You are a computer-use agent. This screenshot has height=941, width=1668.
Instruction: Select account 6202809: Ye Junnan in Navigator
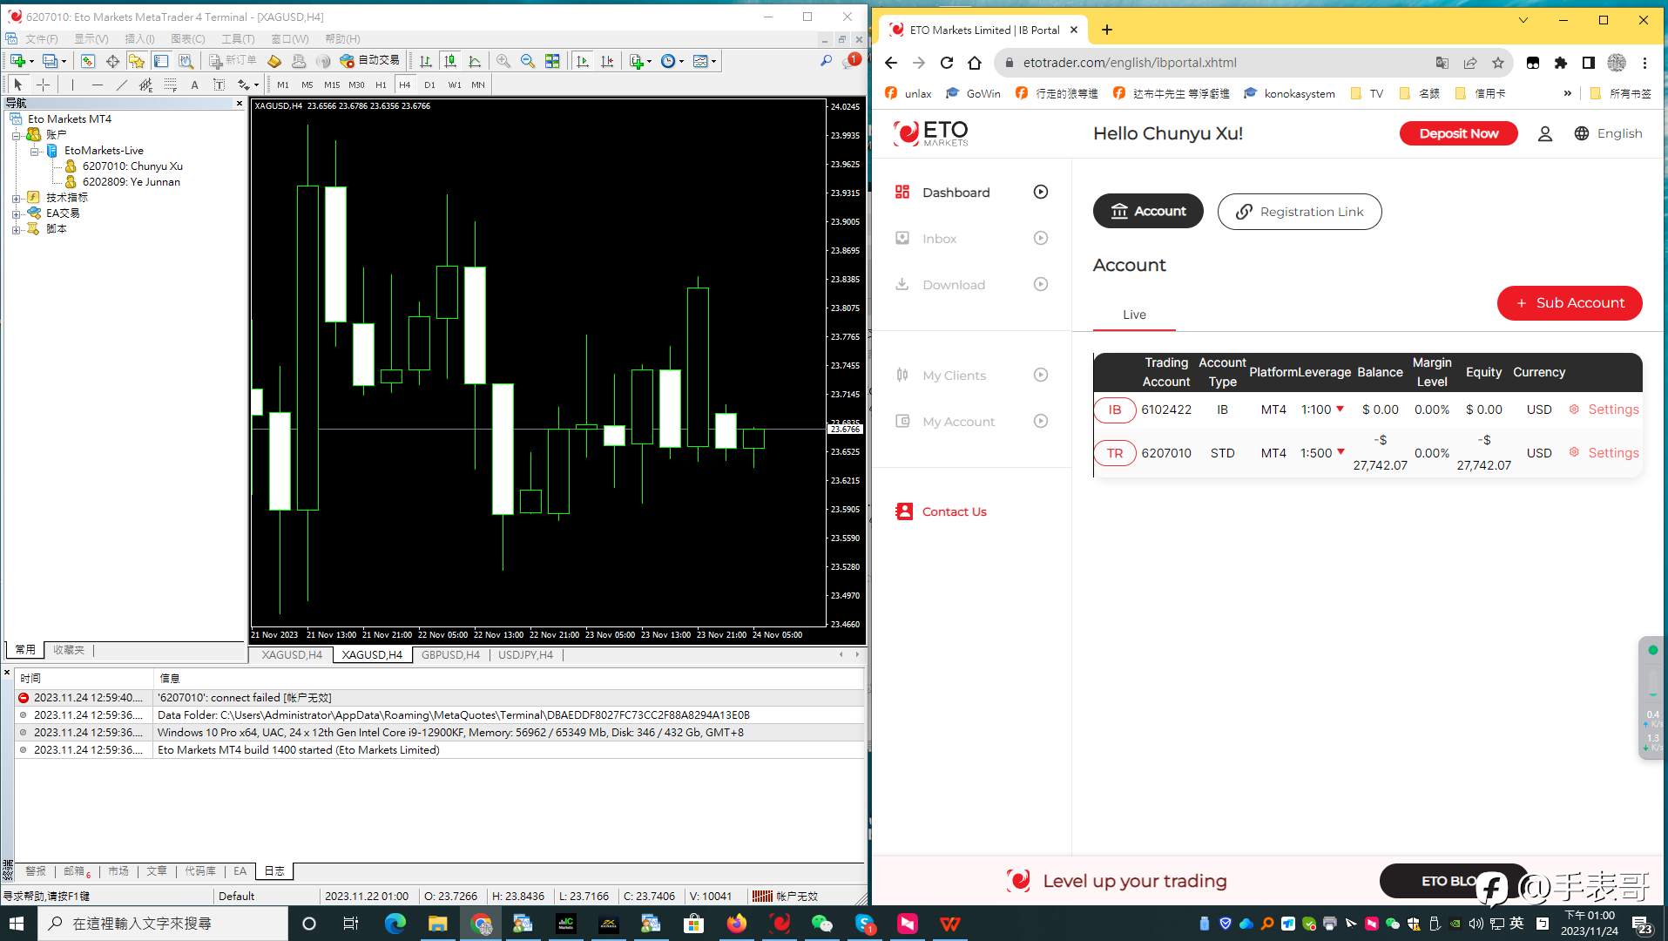[x=131, y=182]
